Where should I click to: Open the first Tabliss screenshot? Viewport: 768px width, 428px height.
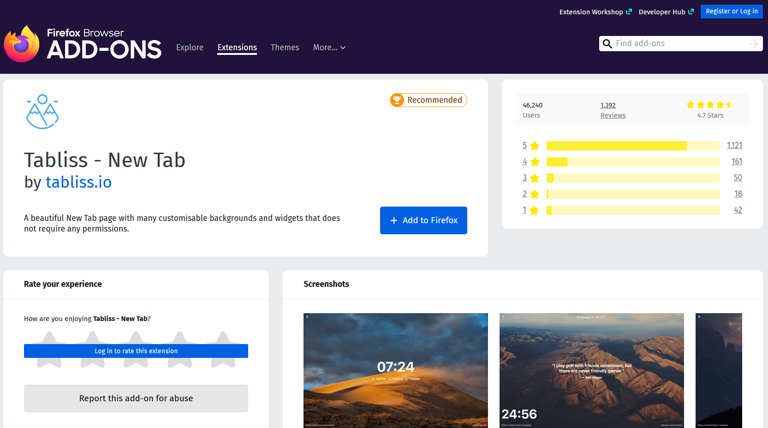pyautogui.click(x=395, y=370)
